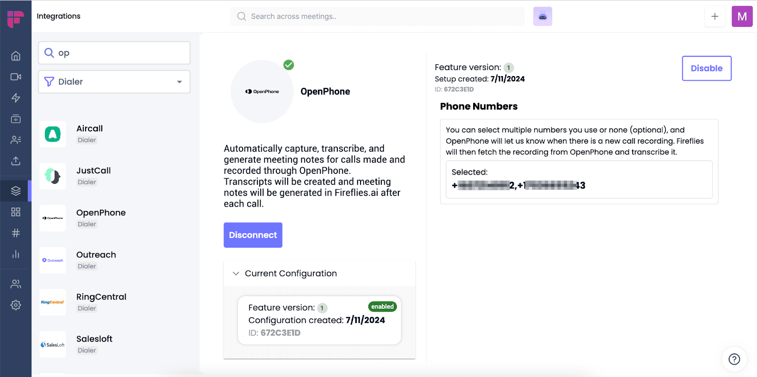757x377 pixels.
Task: Click the bot assistant icon beside the search bar
Action: [x=543, y=17]
